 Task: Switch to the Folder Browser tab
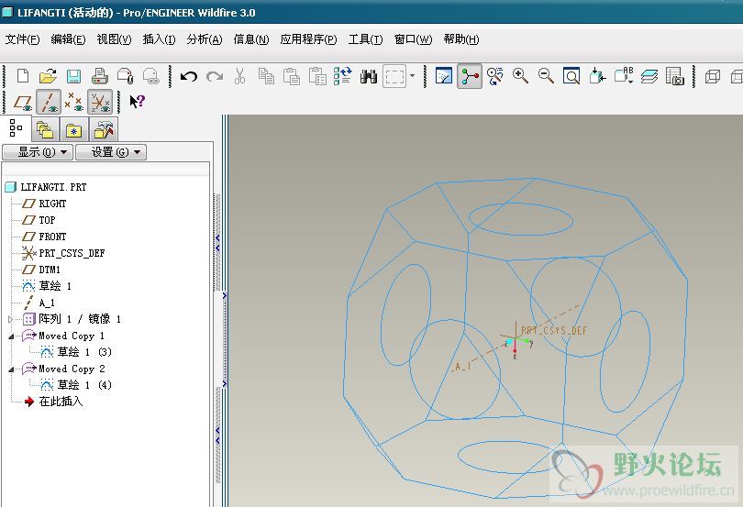tap(45, 130)
